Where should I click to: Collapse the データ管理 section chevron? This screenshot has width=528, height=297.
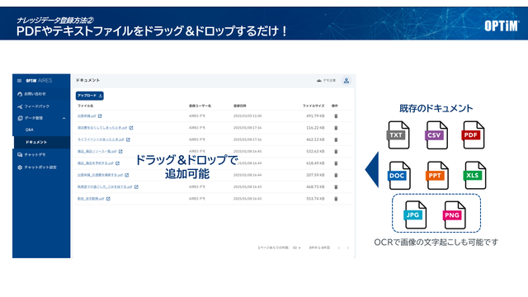[x=64, y=118]
